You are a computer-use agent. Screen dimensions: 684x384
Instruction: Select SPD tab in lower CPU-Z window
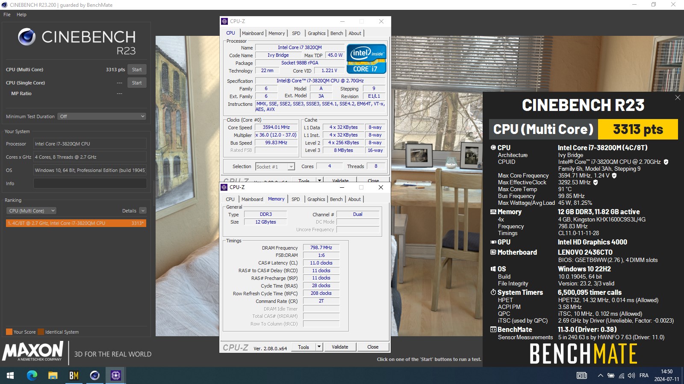(296, 199)
